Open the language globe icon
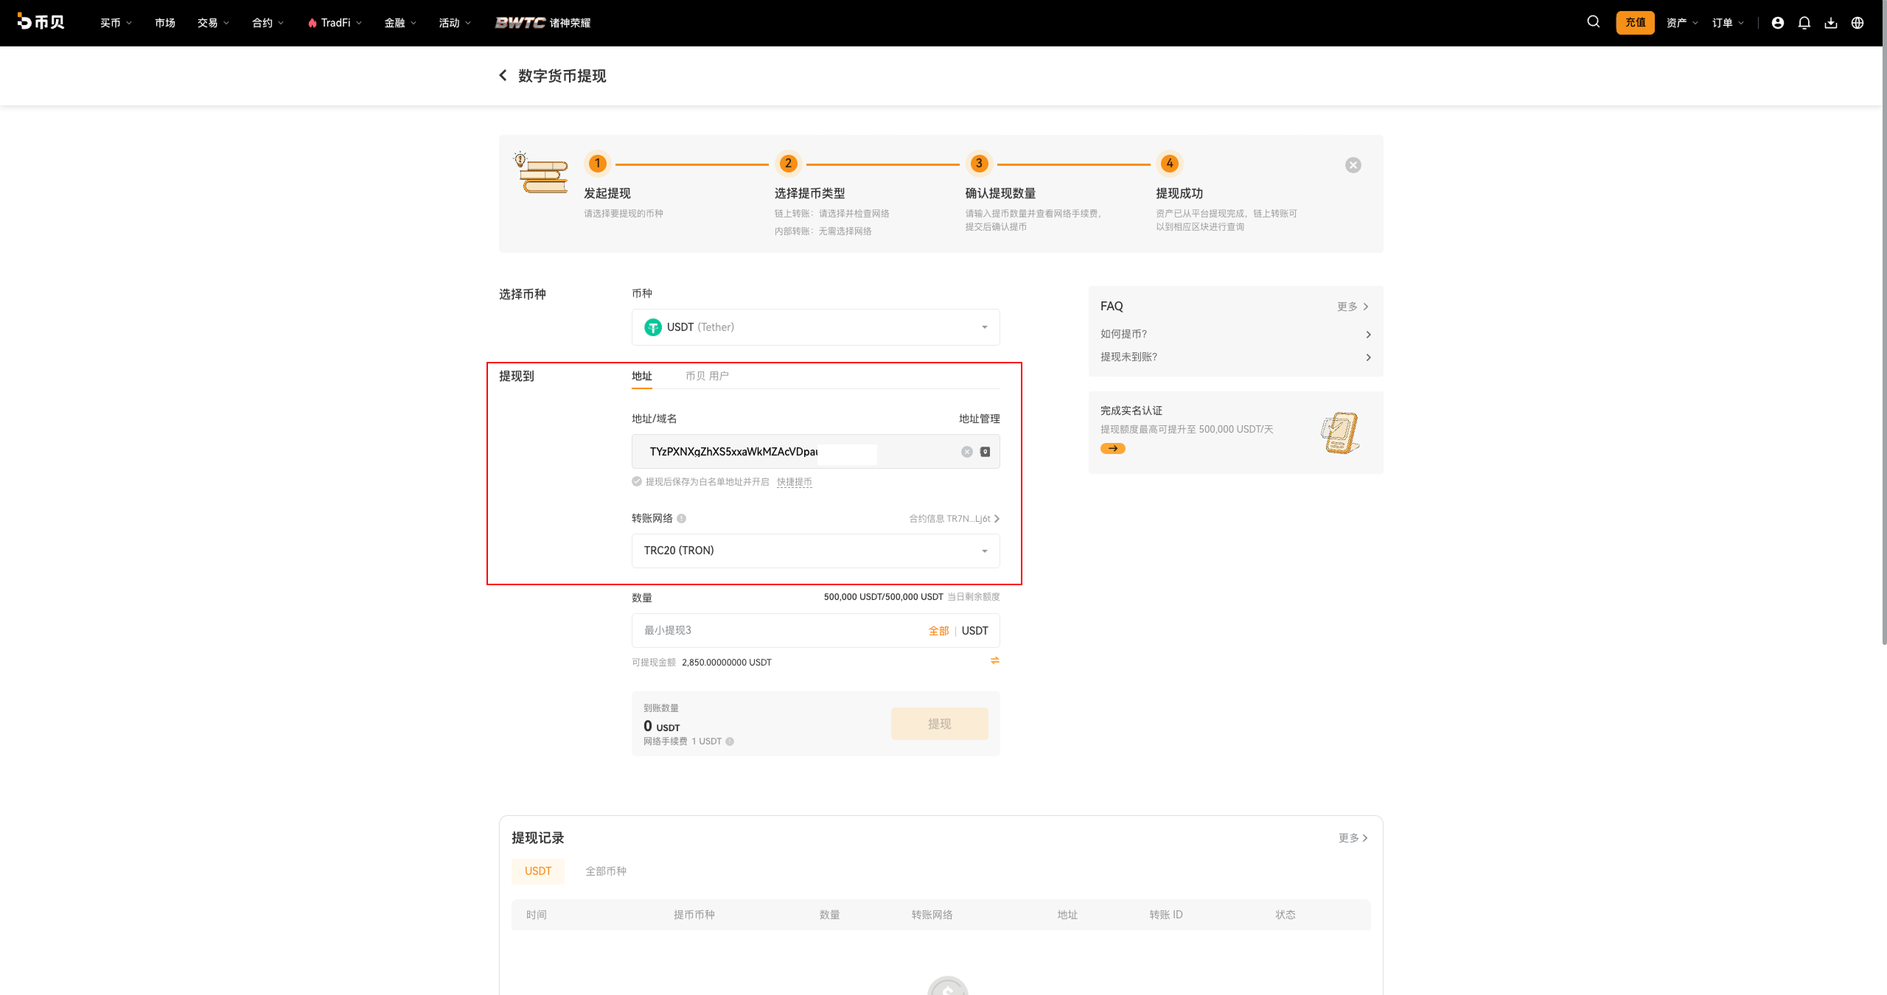The image size is (1887, 995). tap(1857, 23)
